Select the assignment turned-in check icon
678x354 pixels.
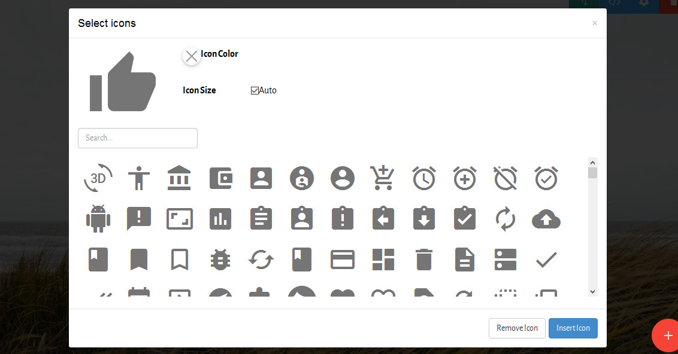point(464,218)
